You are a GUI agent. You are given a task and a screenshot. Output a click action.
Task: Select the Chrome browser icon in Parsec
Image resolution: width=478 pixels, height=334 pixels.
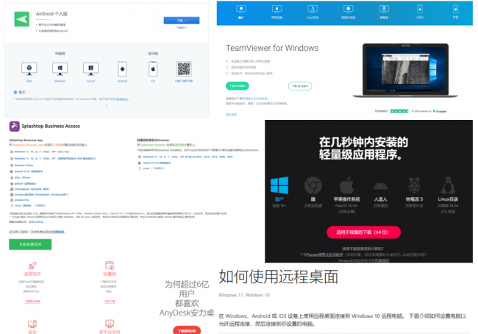[313, 185]
